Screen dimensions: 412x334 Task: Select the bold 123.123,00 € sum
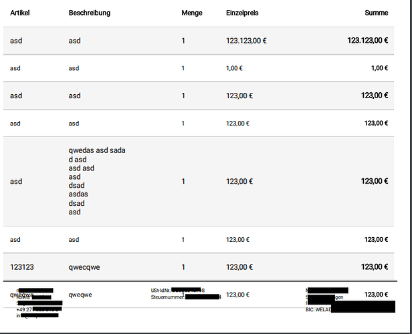[x=368, y=40]
